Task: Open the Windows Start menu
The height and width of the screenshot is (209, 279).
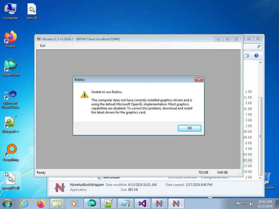Action: 7,204
